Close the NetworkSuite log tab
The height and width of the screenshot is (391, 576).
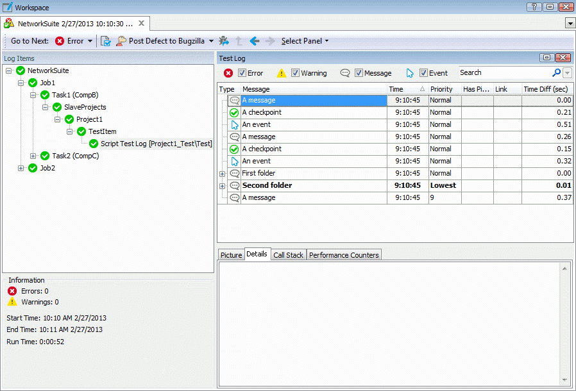(141, 24)
